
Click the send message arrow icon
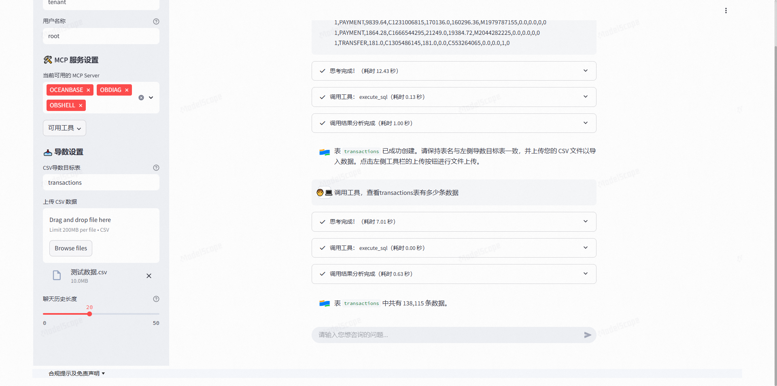(x=588, y=335)
